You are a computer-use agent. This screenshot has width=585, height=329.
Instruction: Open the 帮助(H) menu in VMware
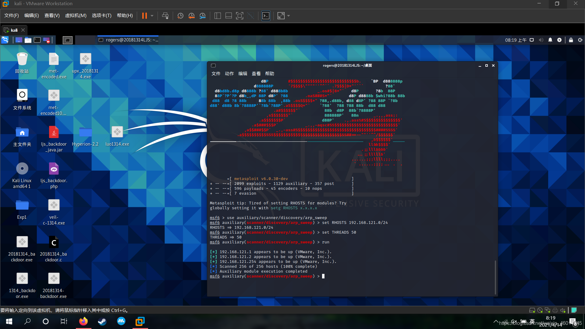coord(125,16)
